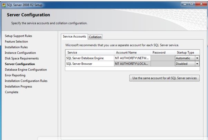Click the password field for SQL Server Browser
The width and height of the screenshot is (208, 140).
pos(163,64)
